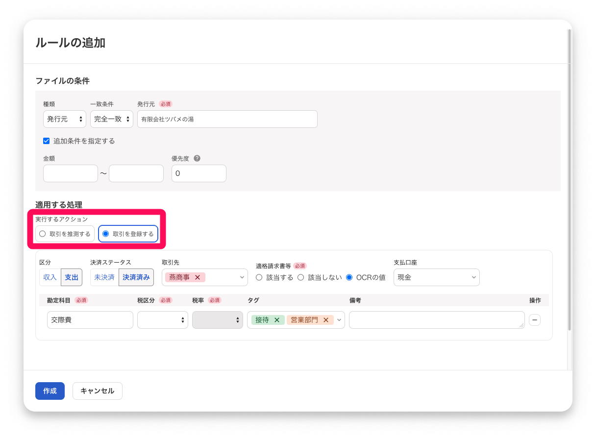Uncheck 追加条件を指定する checkbox
This screenshot has height=439, width=596.
pyautogui.click(x=47, y=141)
